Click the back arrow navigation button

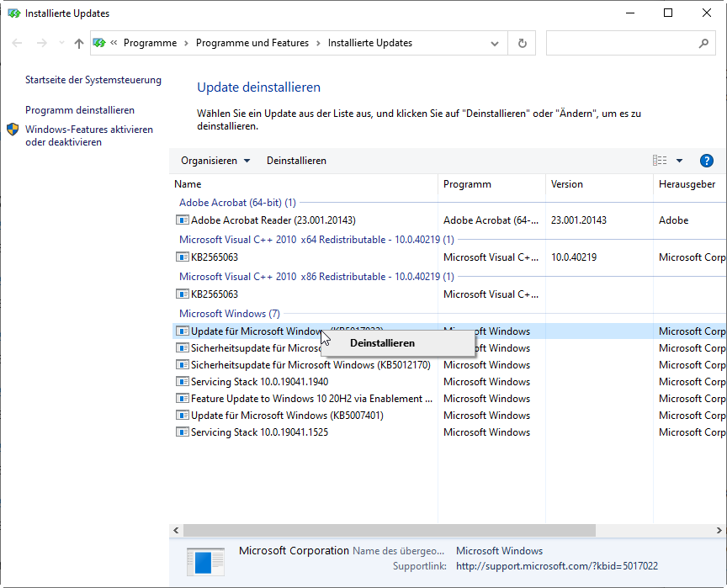(18, 43)
